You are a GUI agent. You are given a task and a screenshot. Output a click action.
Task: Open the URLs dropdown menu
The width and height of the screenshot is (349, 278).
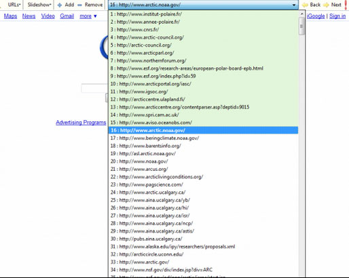(14, 5)
